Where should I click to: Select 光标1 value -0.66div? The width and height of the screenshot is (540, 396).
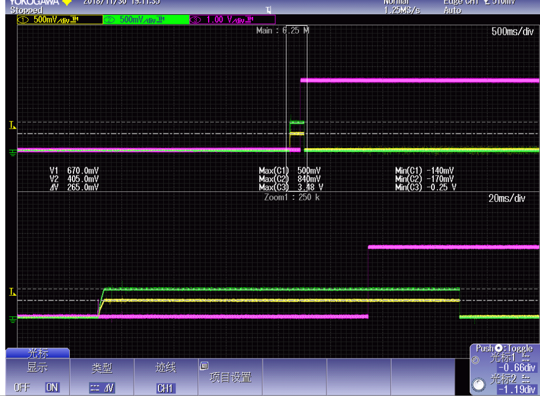click(517, 368)
